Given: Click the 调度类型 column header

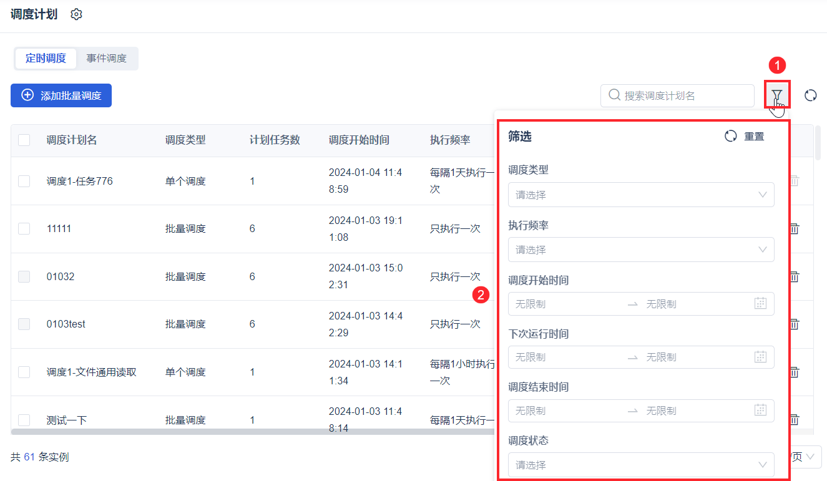Looking at the screenshot, I should click(185, 140).
